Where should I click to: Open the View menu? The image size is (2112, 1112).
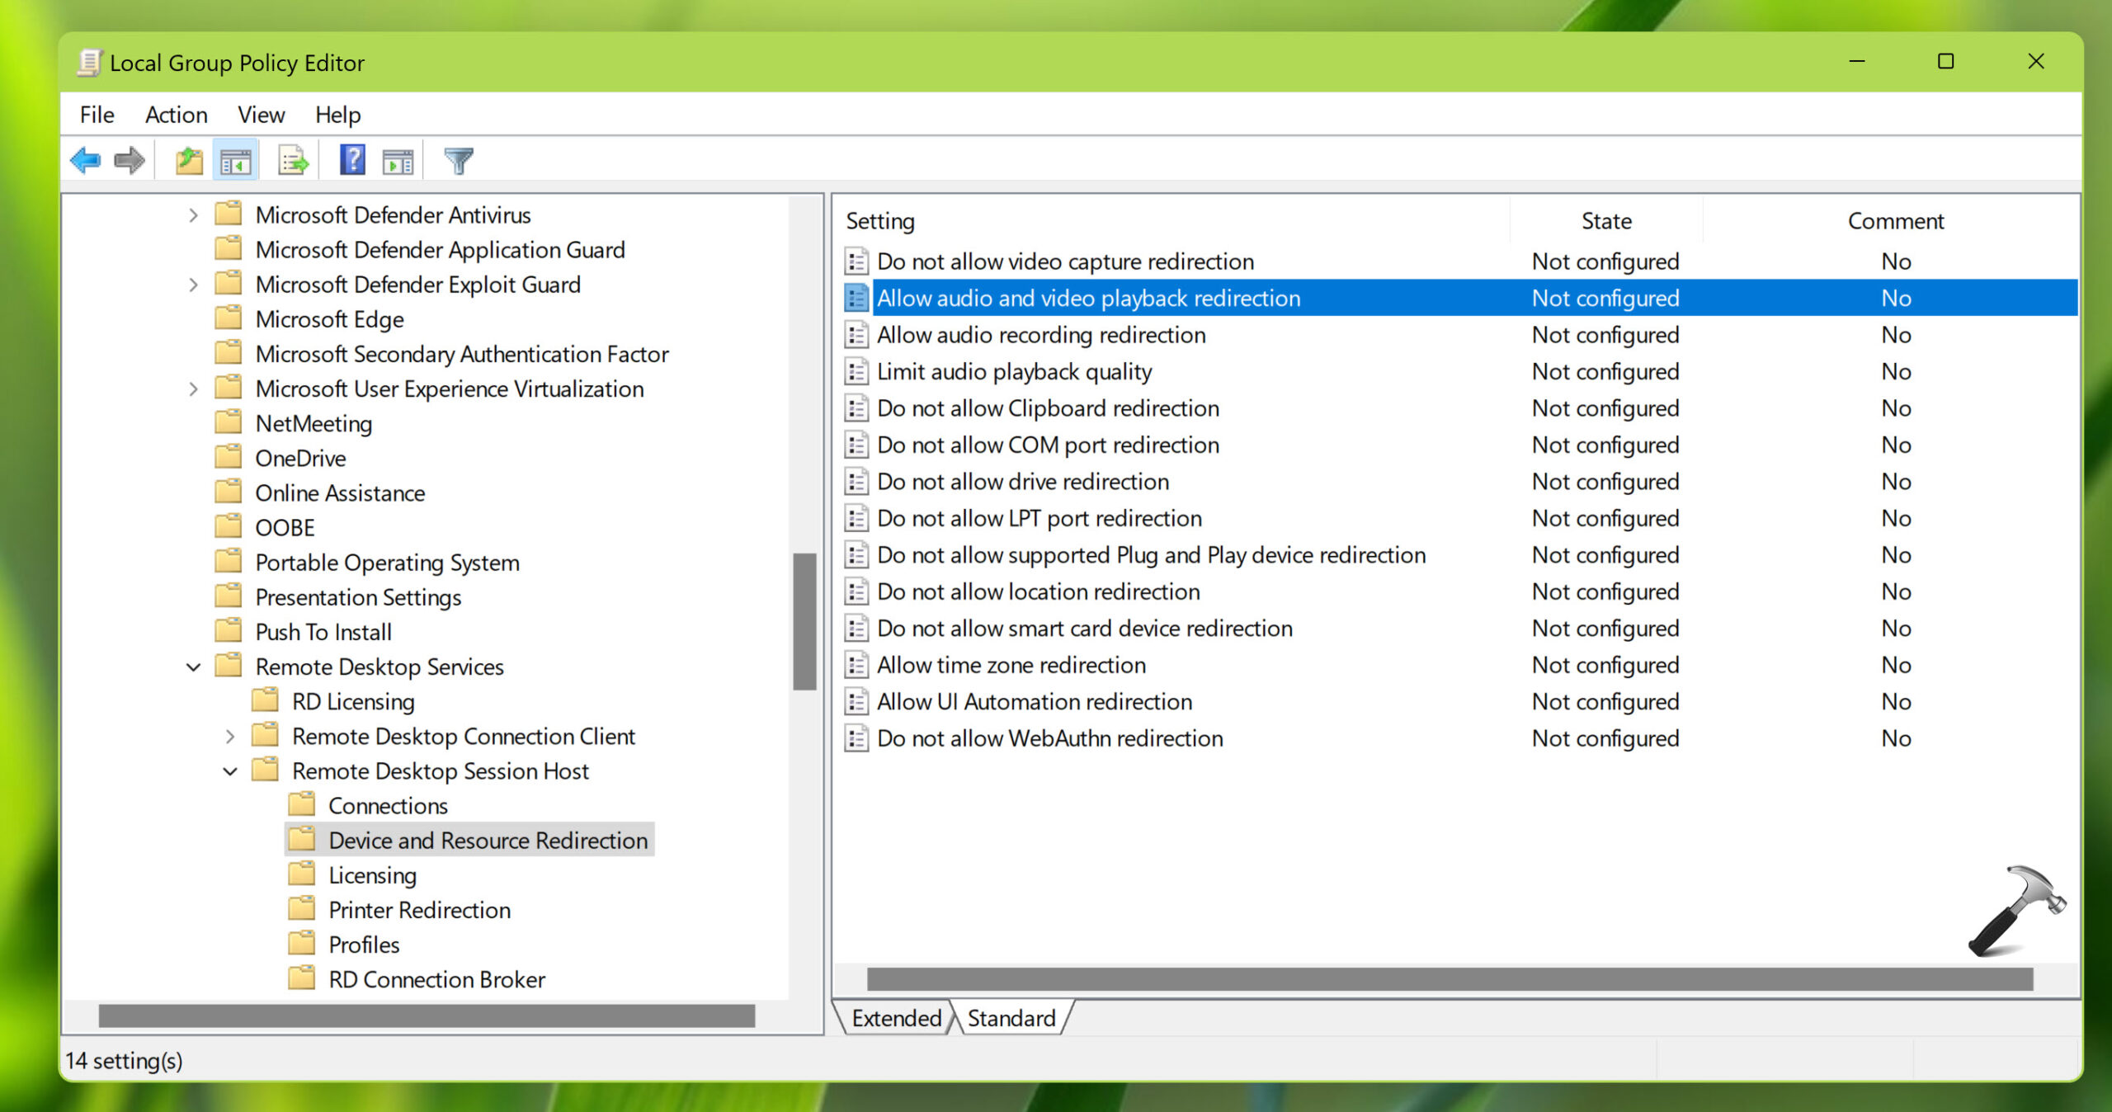(x=261, y=115)
